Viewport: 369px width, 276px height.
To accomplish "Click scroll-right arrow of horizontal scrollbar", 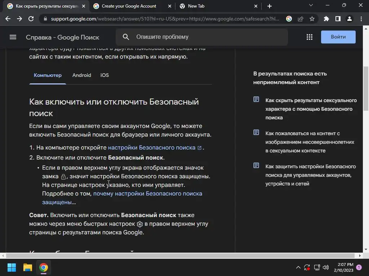I will pos(360,256).
